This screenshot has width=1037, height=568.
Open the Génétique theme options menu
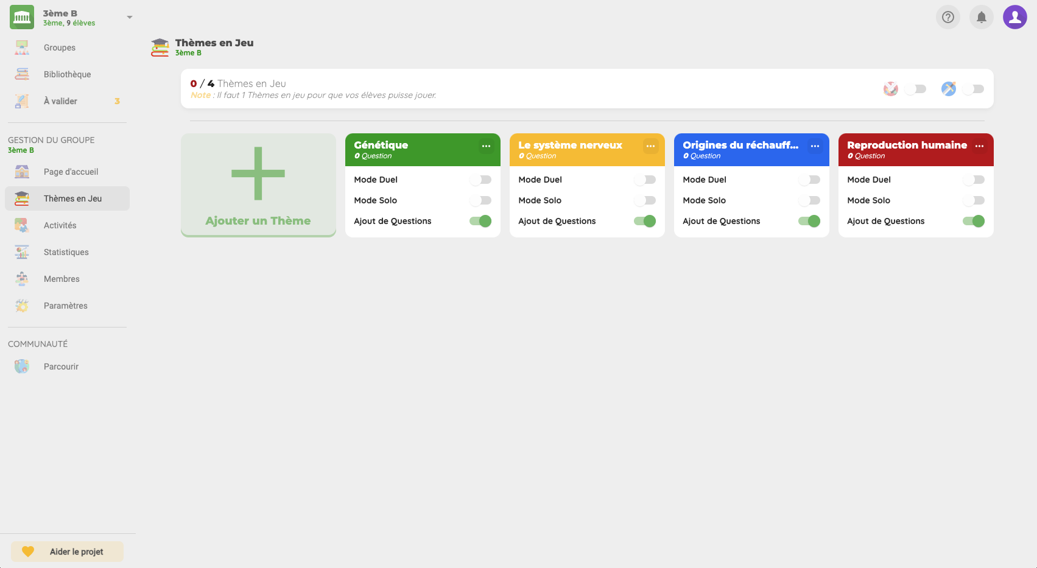click(486, 146)
